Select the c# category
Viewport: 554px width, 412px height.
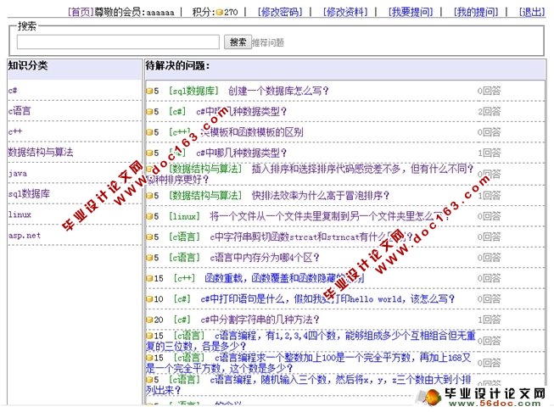(13, 91)
